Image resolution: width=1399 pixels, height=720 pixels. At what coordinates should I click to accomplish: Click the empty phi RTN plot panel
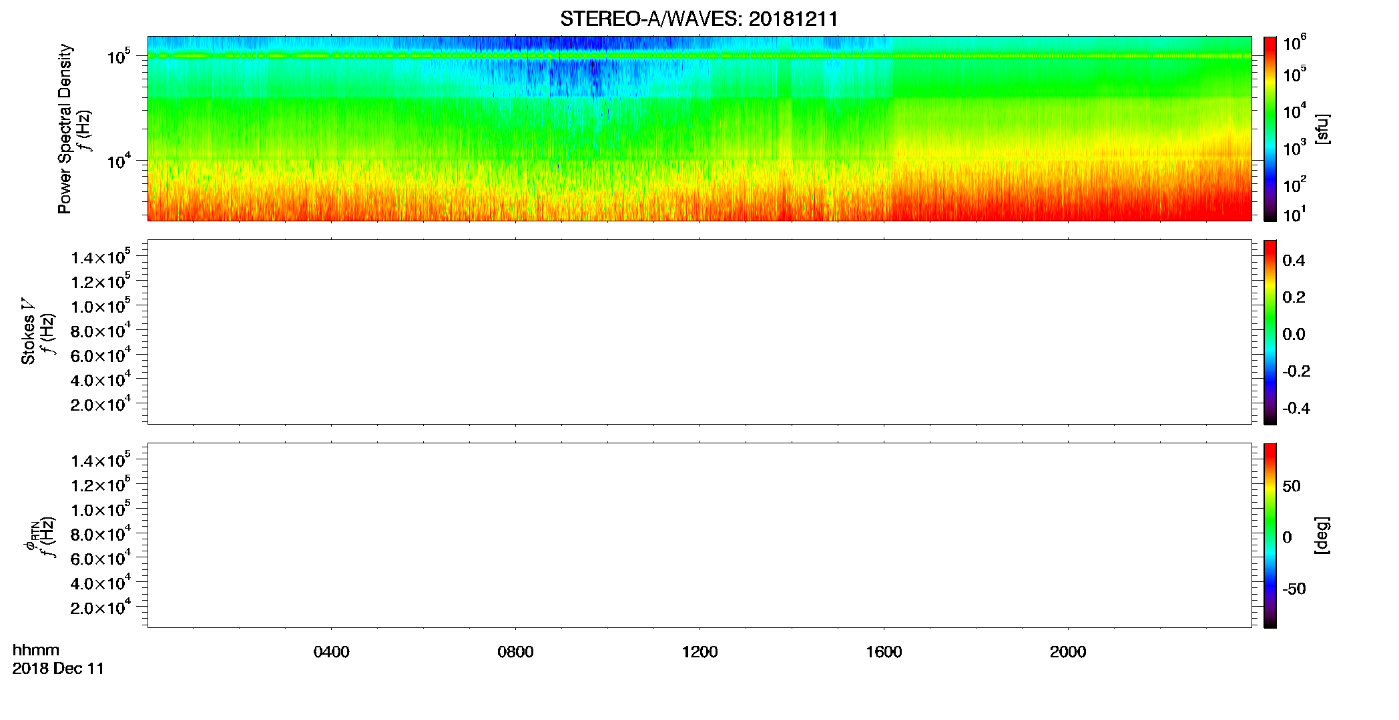699,535
